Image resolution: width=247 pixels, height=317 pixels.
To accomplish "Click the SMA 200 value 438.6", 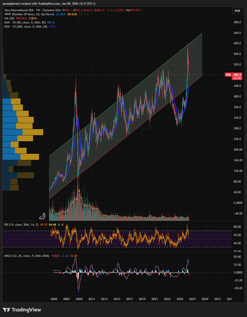I will tap(52, 27).
